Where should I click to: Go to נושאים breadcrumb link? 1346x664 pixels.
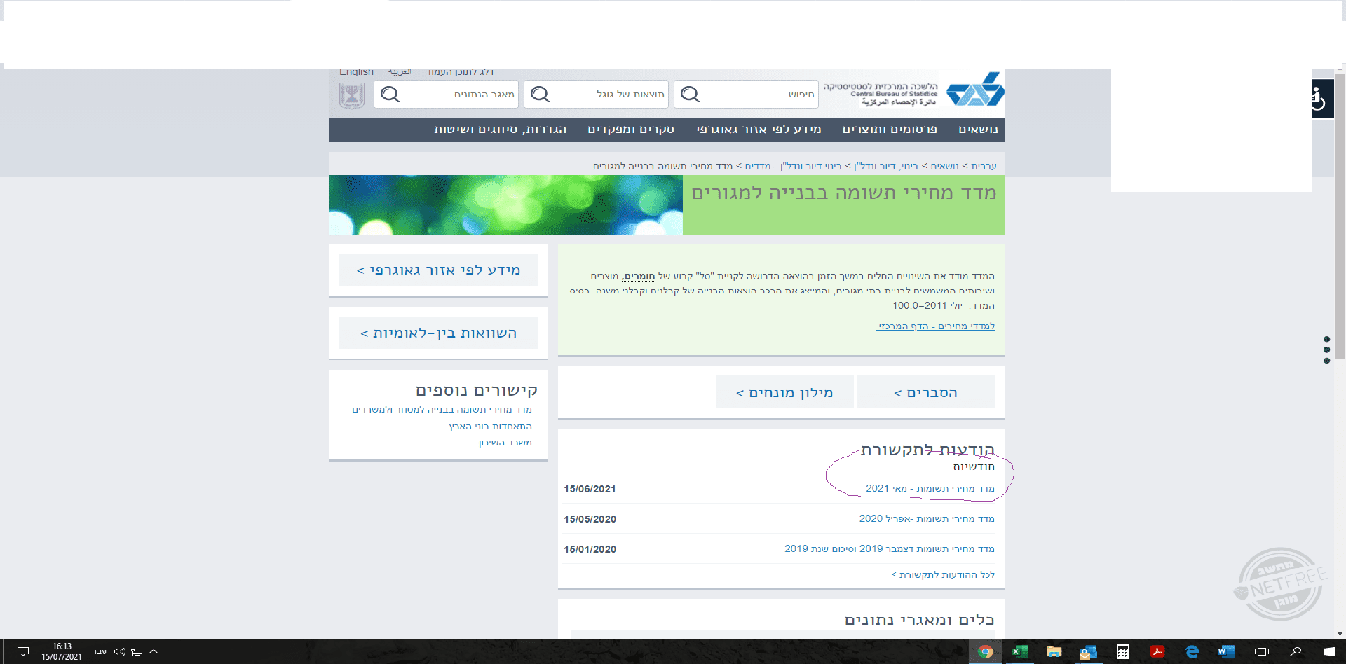[944, 166]
